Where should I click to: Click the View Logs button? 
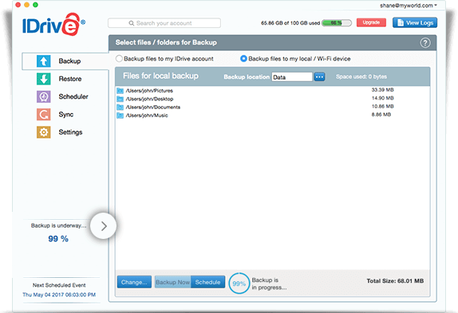coord(415,23)
